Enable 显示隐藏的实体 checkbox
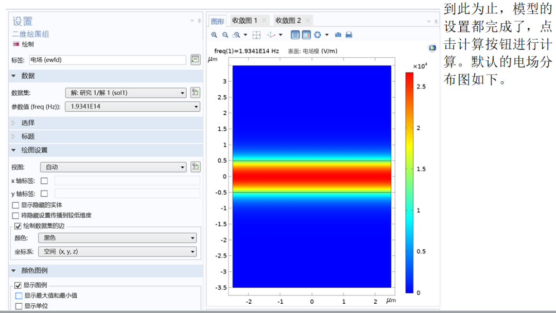556x313 pixels. (15, 205)
